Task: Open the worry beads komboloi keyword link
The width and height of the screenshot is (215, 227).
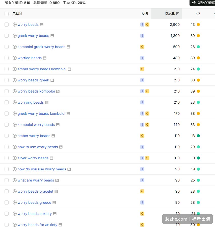Action: (36, 91)
